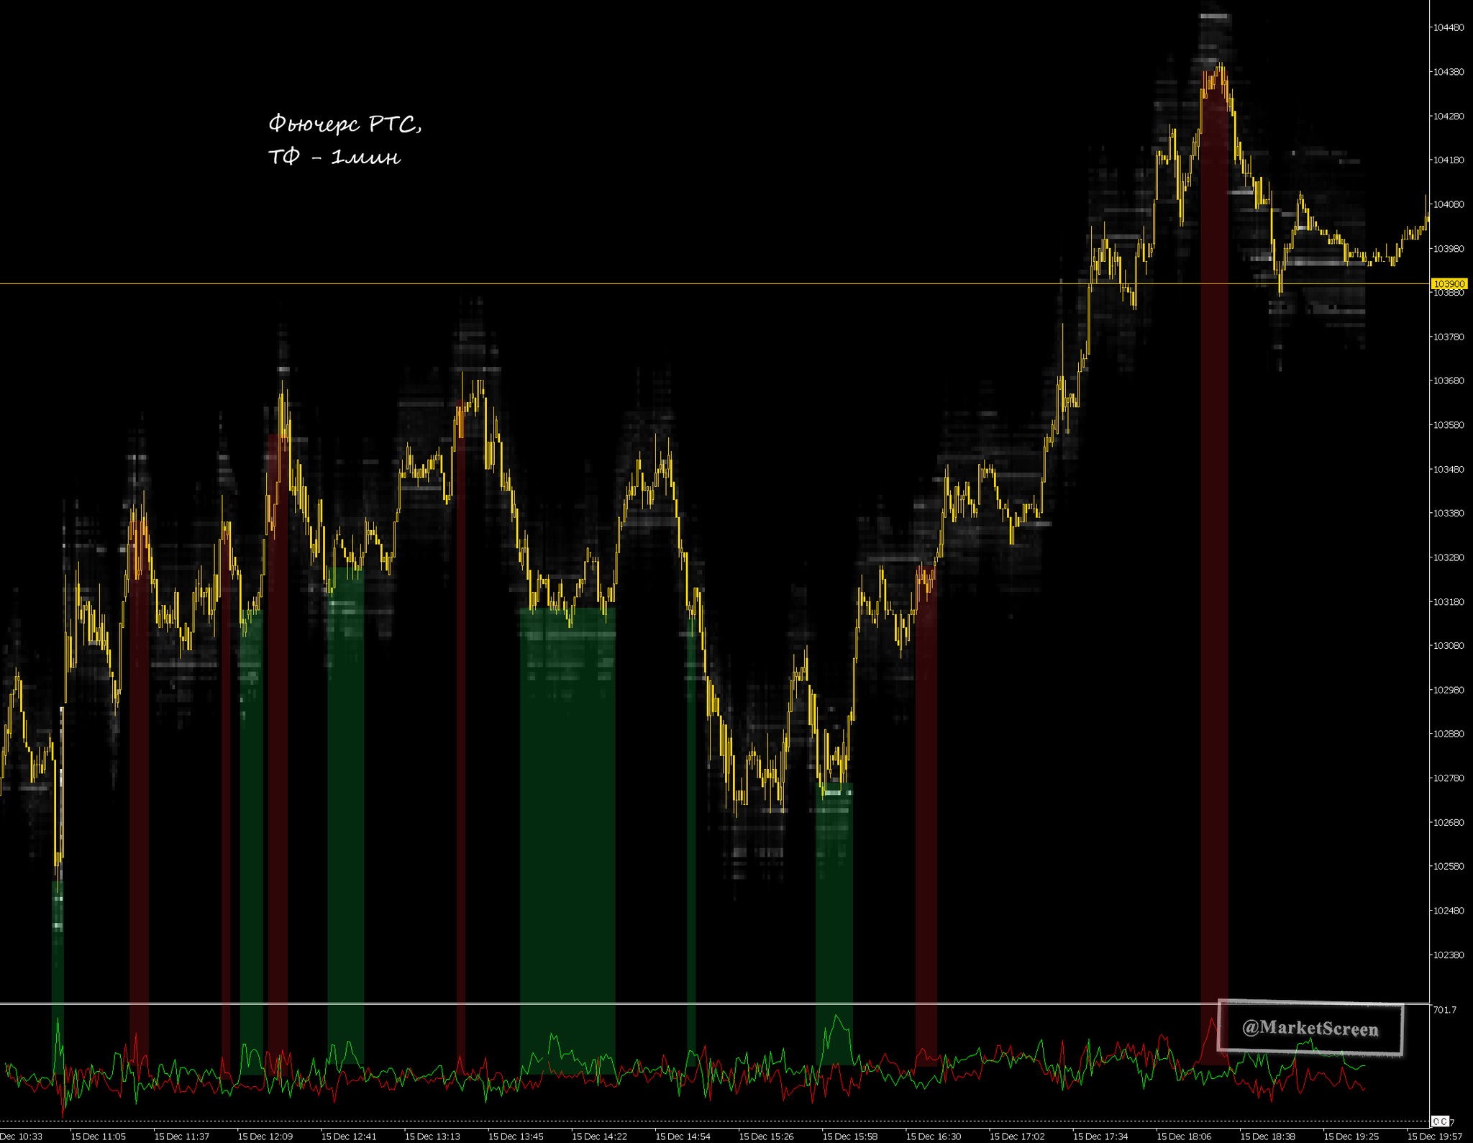
Task: Click the 701.7 indicator scale value
Action: click(1444, 1010)
